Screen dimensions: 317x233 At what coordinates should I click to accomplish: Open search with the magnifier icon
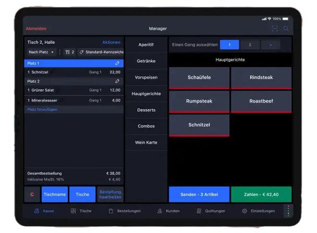(x=286, y=29)
